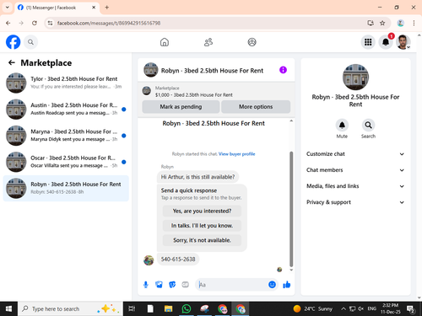Open File Explorer from the taskbar
This screenshot has height=316, width=422.
[x=168, y=309]
